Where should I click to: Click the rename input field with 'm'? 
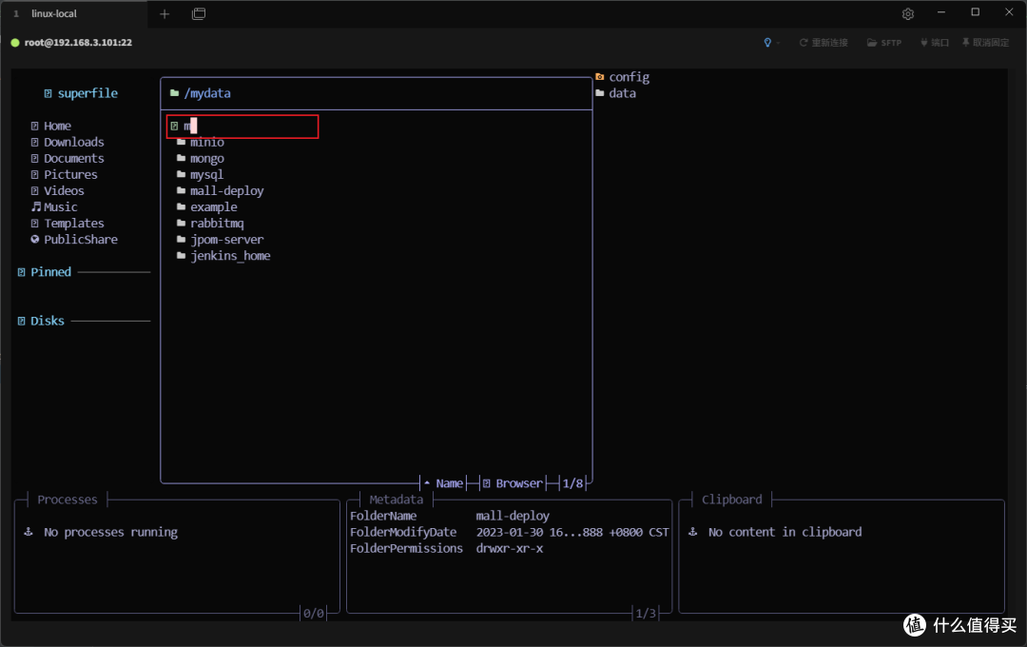tap(243, 126)
